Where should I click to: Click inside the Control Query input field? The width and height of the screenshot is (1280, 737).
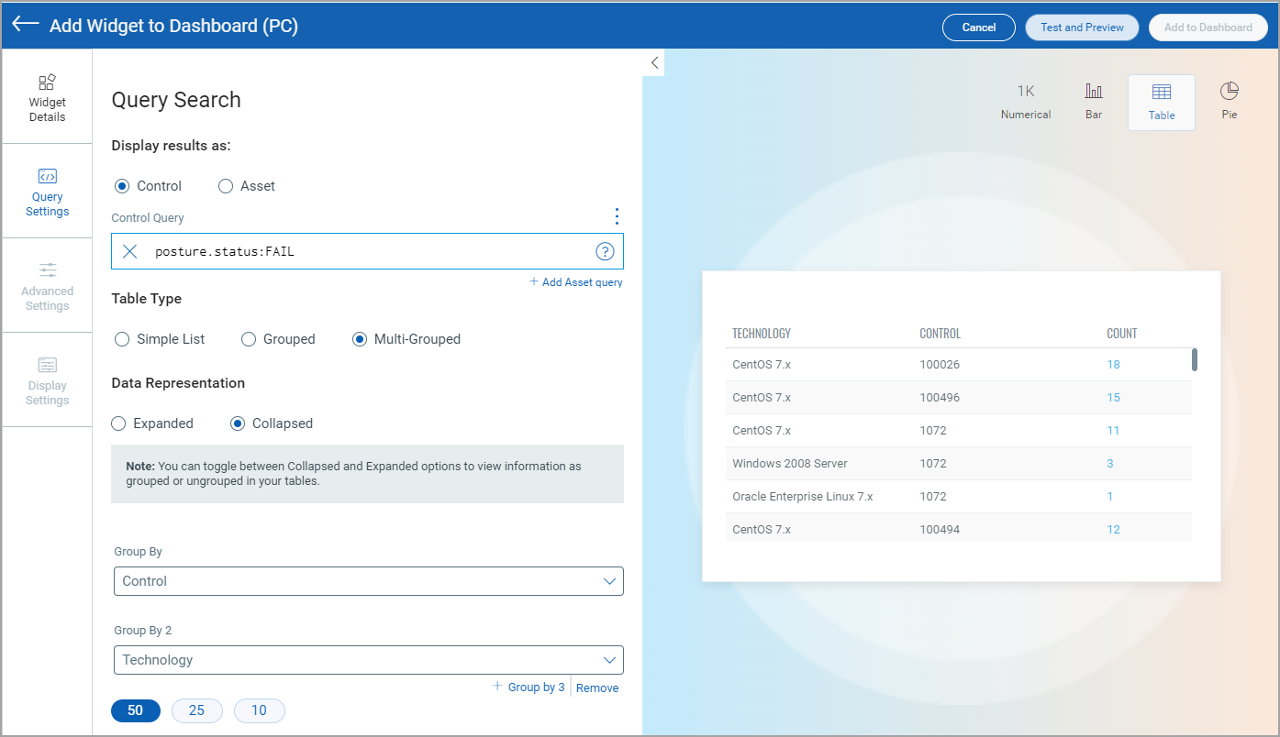point(367,250)
